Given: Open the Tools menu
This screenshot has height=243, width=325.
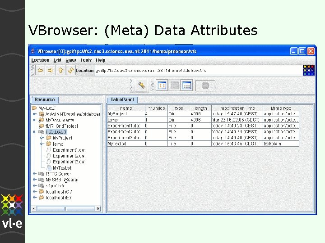Looking at the screenshot, I should point(86,60).
